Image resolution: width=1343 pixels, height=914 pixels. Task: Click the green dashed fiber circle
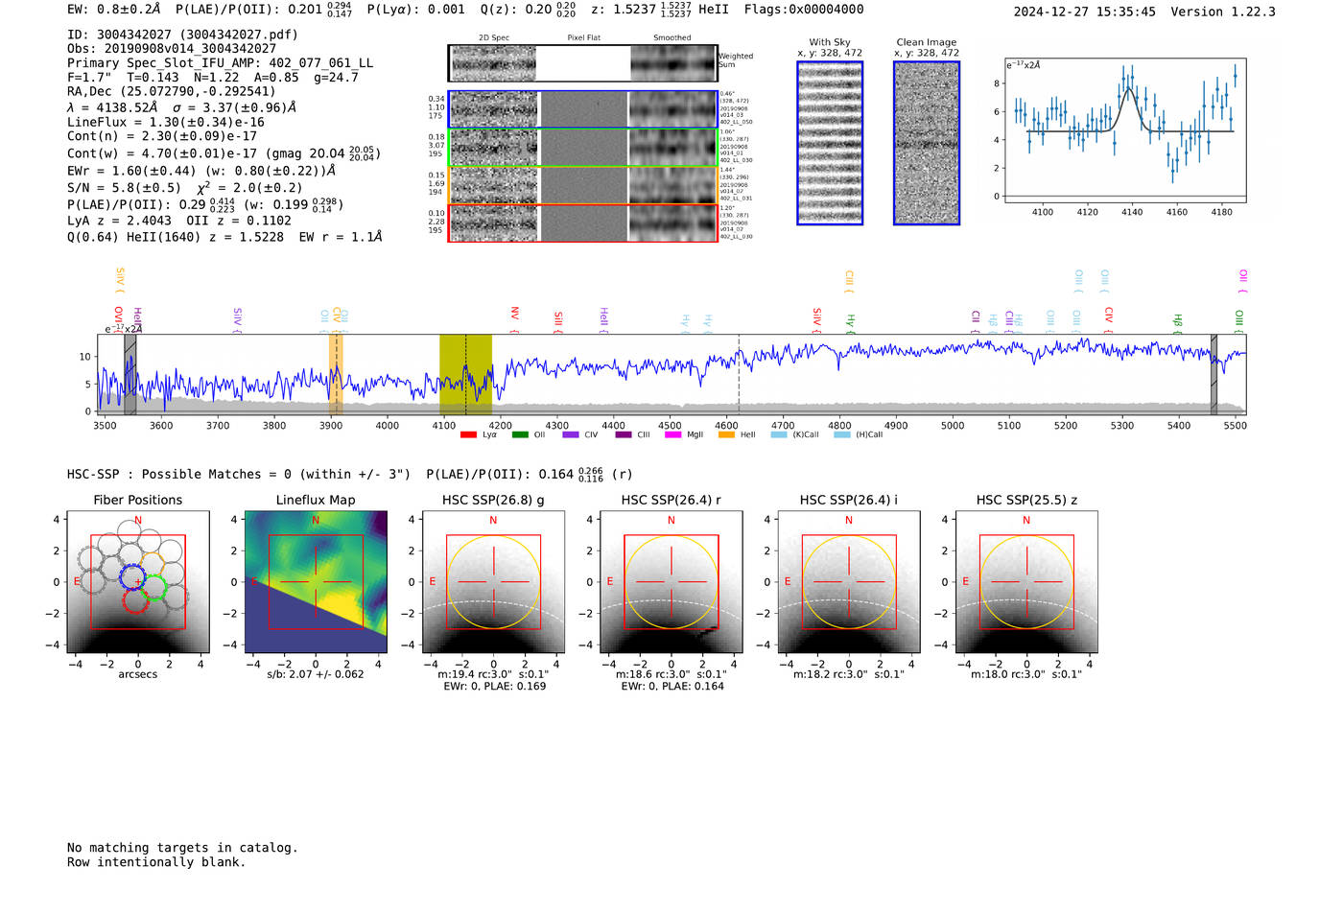click(x=153, y=586)
